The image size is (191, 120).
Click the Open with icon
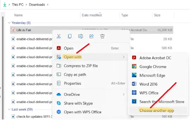coord(59,57)
